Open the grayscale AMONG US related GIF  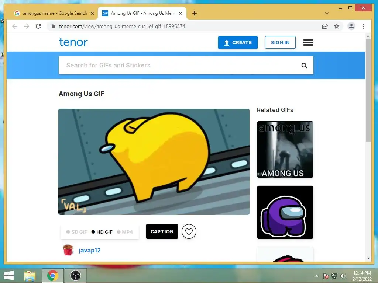point(285,150)
